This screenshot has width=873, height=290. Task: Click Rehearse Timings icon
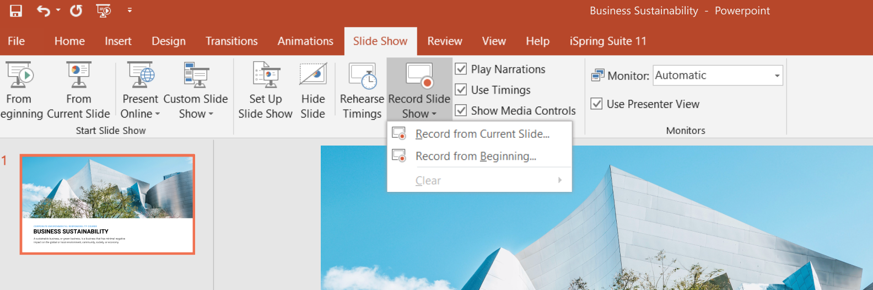(x=362, y=76)
